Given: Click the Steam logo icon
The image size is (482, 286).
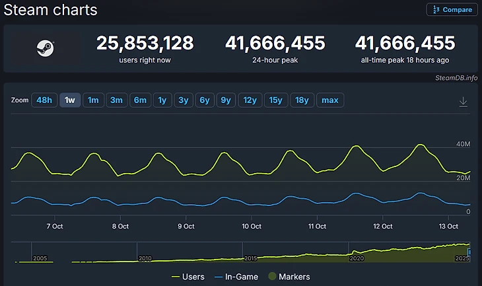Looking at the screenshot, I should (x=46, y=48).
